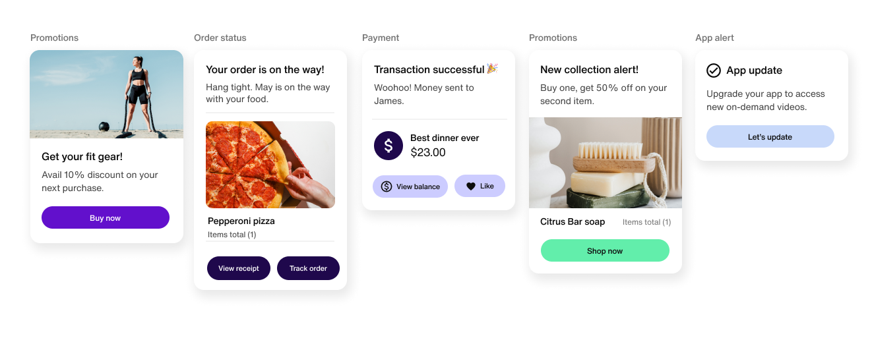This screenshot has height=344, width=872.
Task: Click the dollar sign payment icon
Action: pos(389,146)
